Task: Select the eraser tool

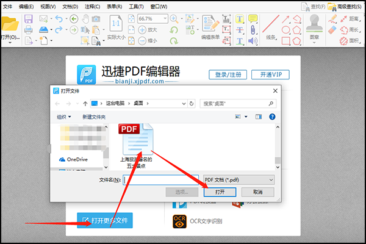Action: tap(332, 30)
